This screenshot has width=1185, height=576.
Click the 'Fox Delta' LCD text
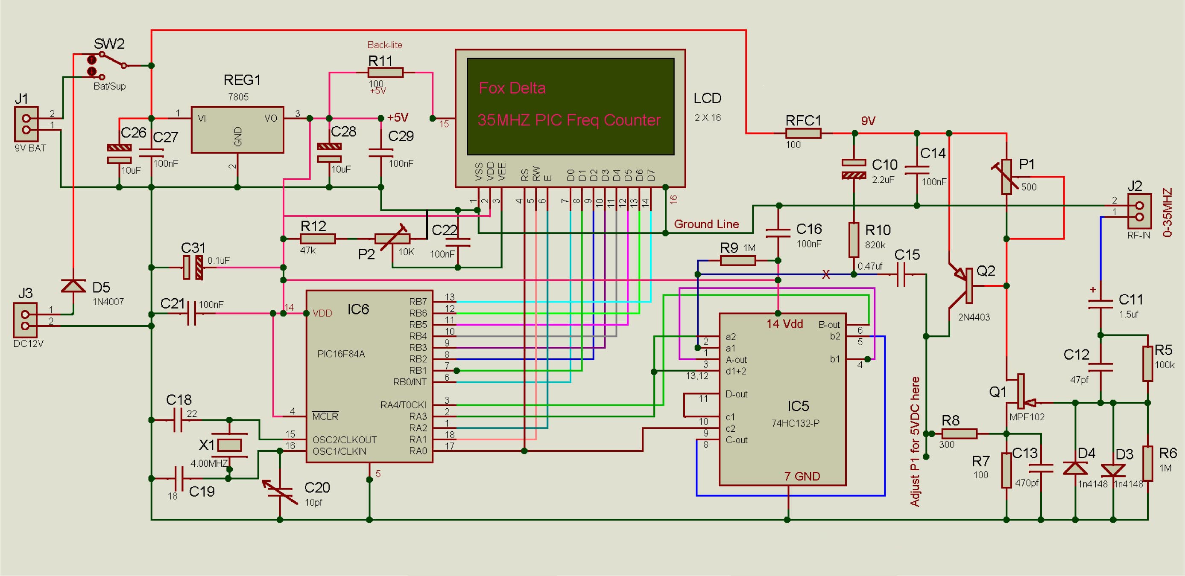[512, 88]
